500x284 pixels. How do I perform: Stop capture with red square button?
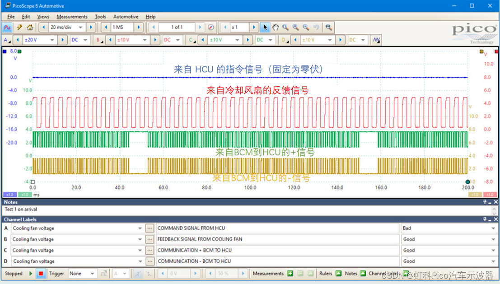pos(41,274)
